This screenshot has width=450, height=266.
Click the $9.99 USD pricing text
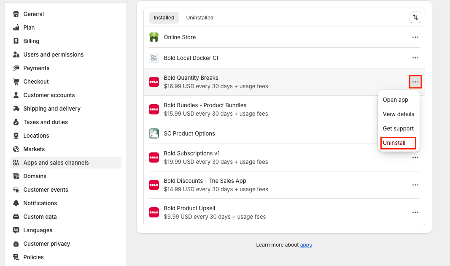click(x=215, y=217)
